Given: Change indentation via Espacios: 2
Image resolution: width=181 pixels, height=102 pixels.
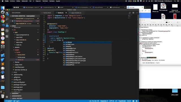Looking at the screenshot, I should [x=104, y=101].
